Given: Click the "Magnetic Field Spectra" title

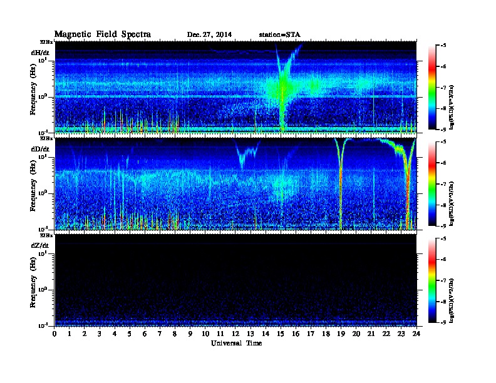Looking at the screenshot, I should (x=103, y=34).
